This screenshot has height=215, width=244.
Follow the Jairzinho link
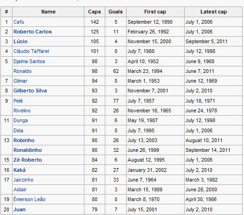click(x=23, y=180)
